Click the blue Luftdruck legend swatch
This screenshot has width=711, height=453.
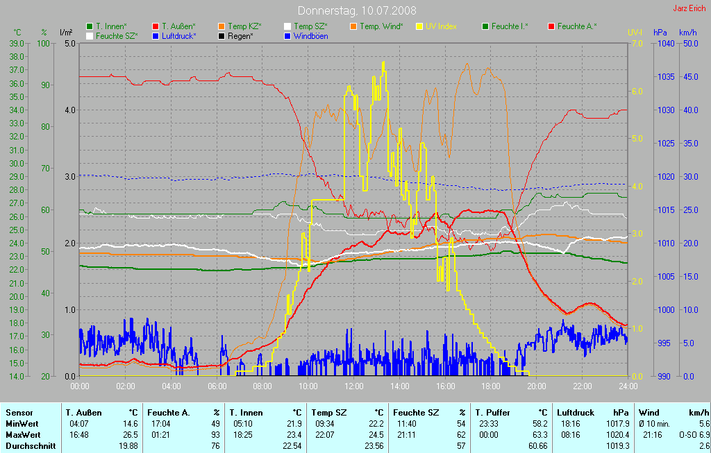(156, 36)
